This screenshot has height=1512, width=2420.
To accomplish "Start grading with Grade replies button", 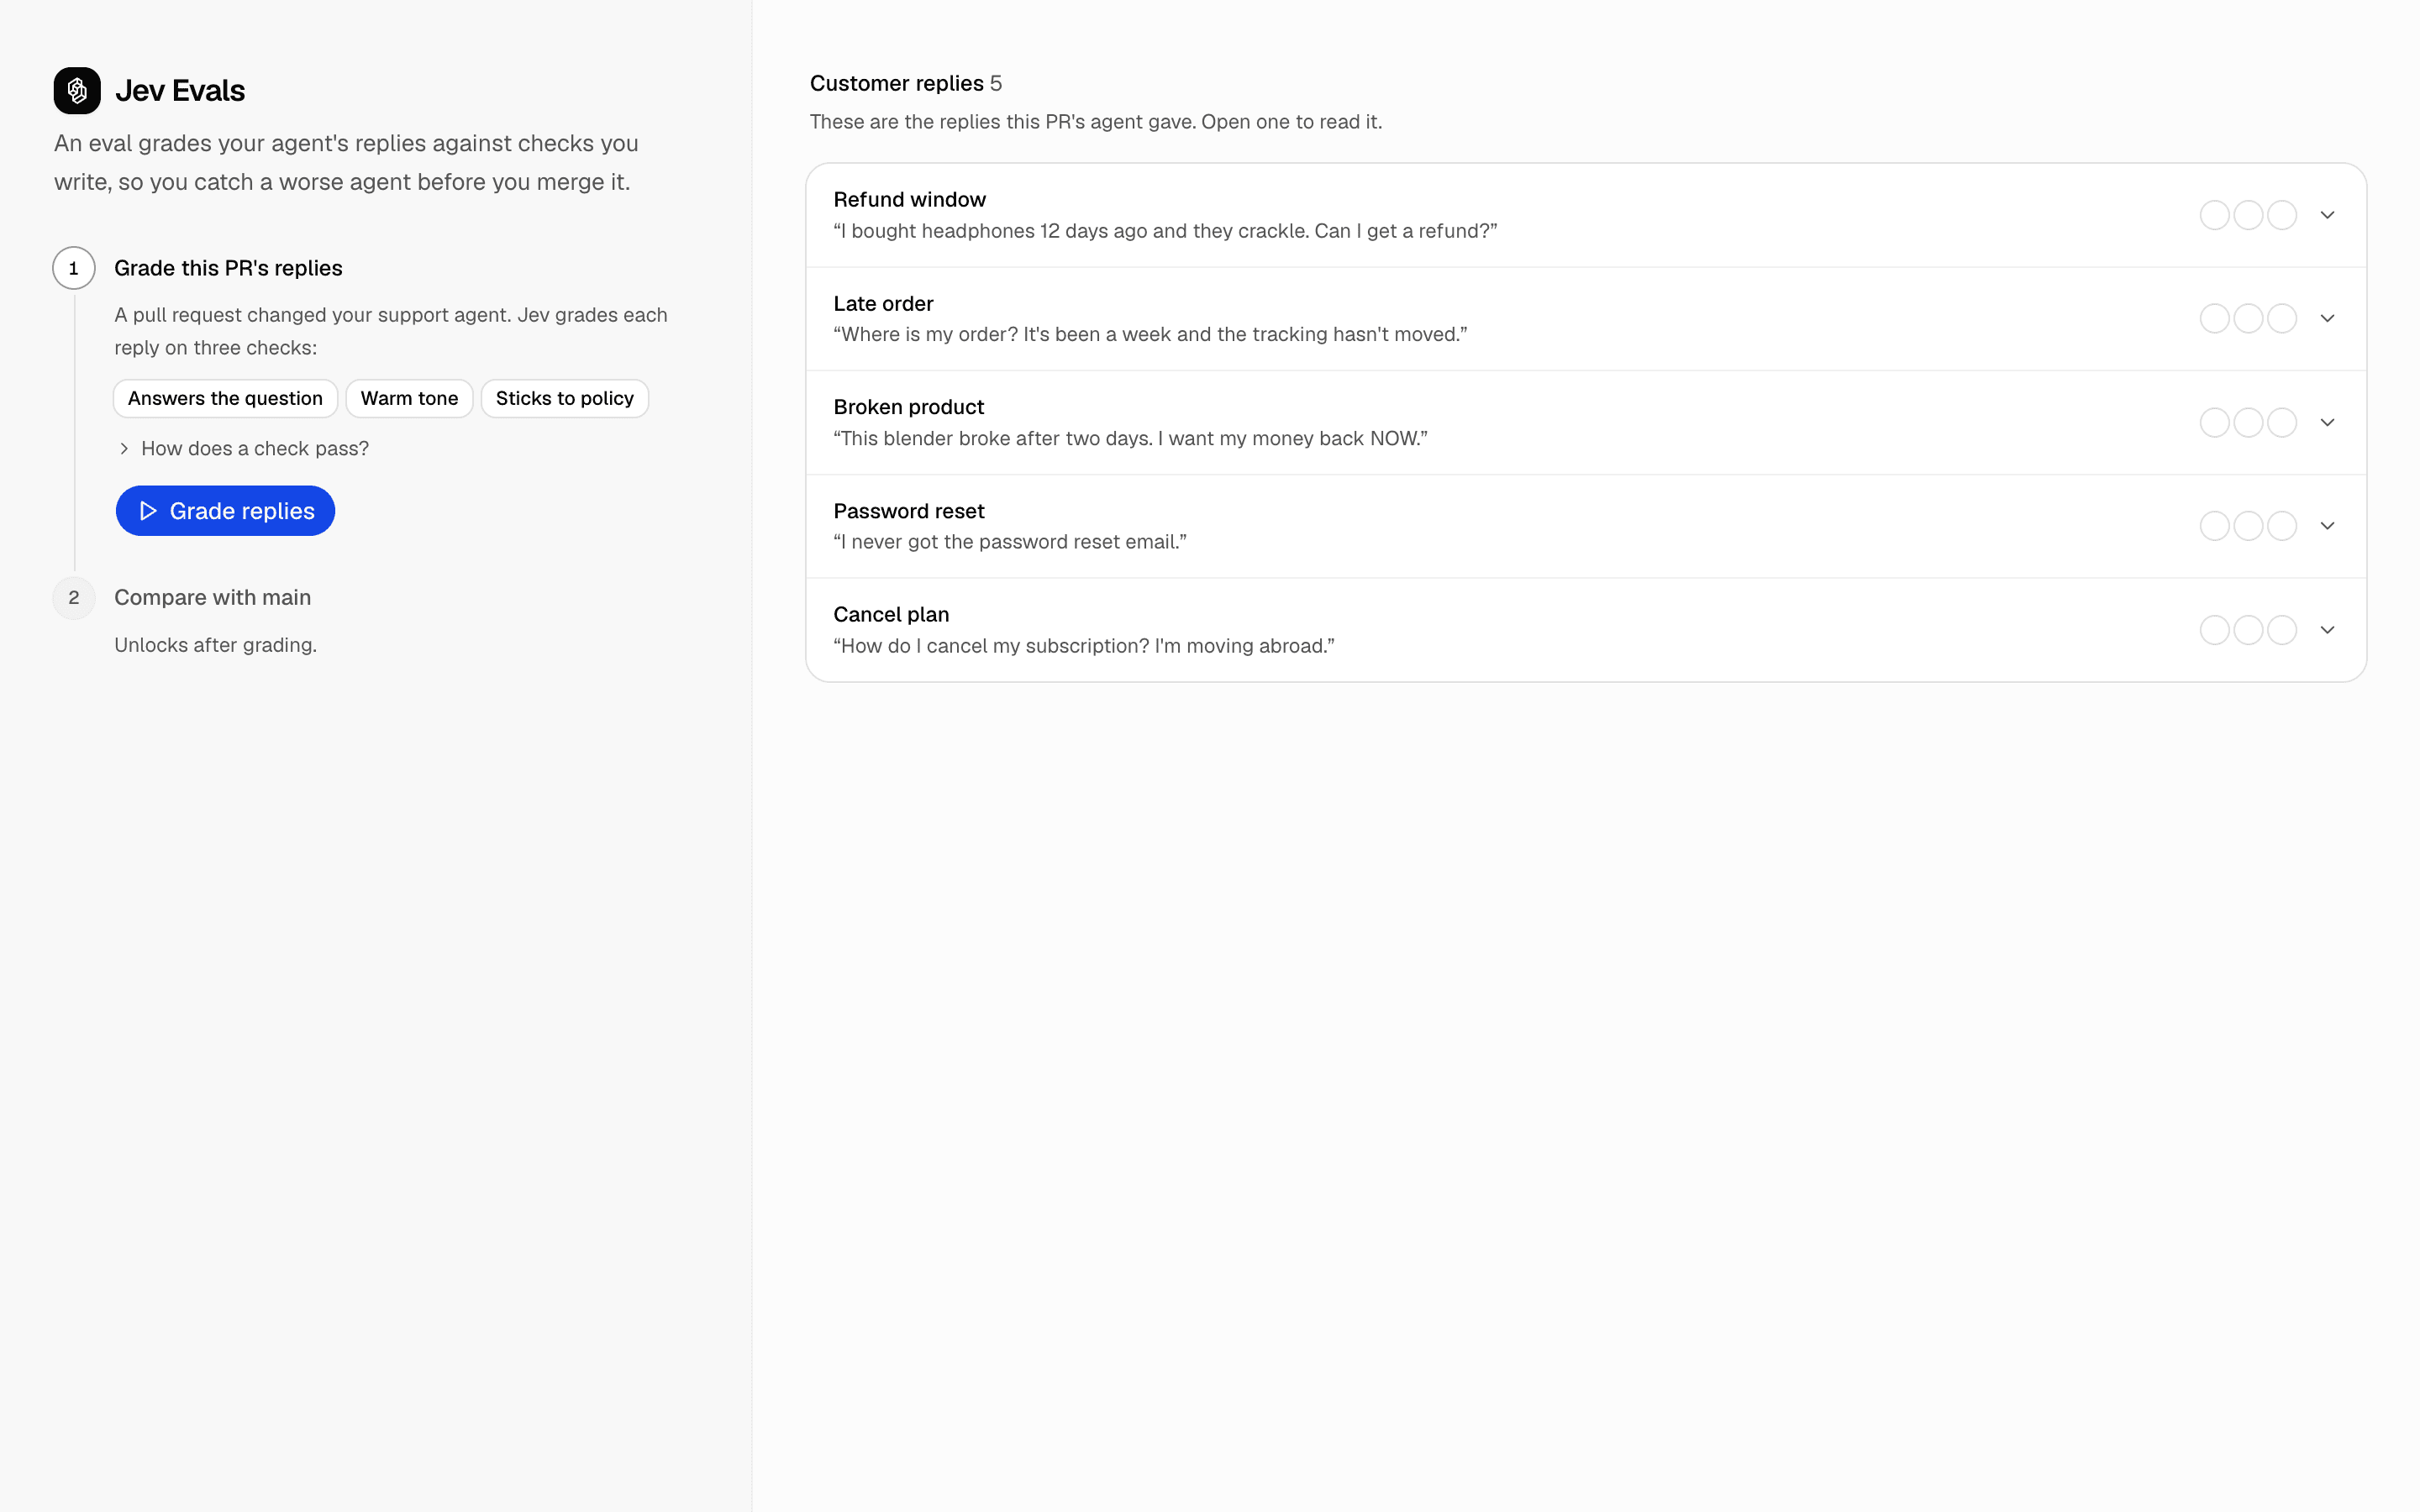I will (225, 511).
